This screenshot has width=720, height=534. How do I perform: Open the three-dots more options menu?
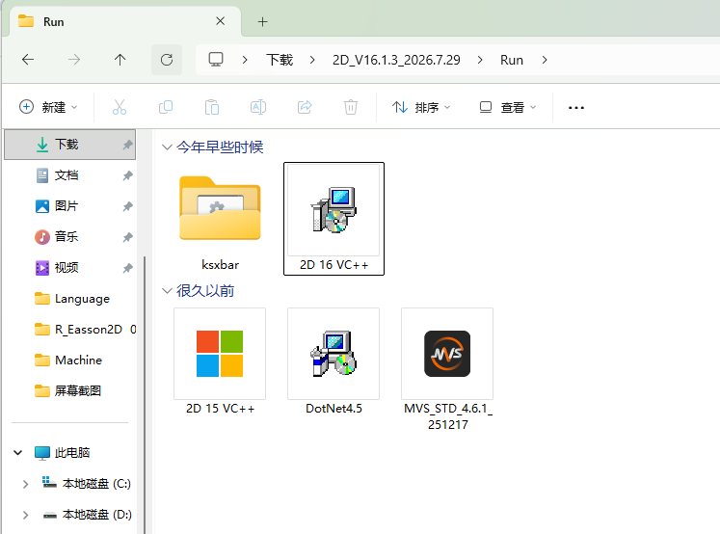(x=575, y=107)
